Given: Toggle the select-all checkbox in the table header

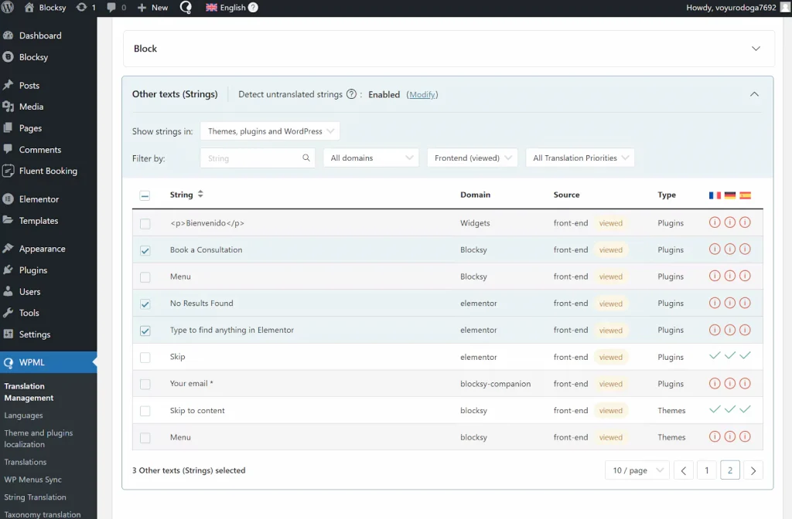Looking at the screenshot, I should point(145,195).
